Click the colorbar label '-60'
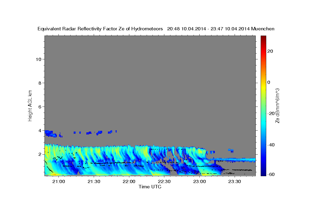 pos(271,174)
